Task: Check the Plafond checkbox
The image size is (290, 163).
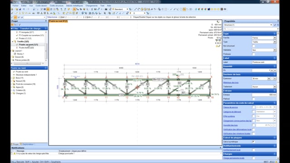Action: pos(253,99)
